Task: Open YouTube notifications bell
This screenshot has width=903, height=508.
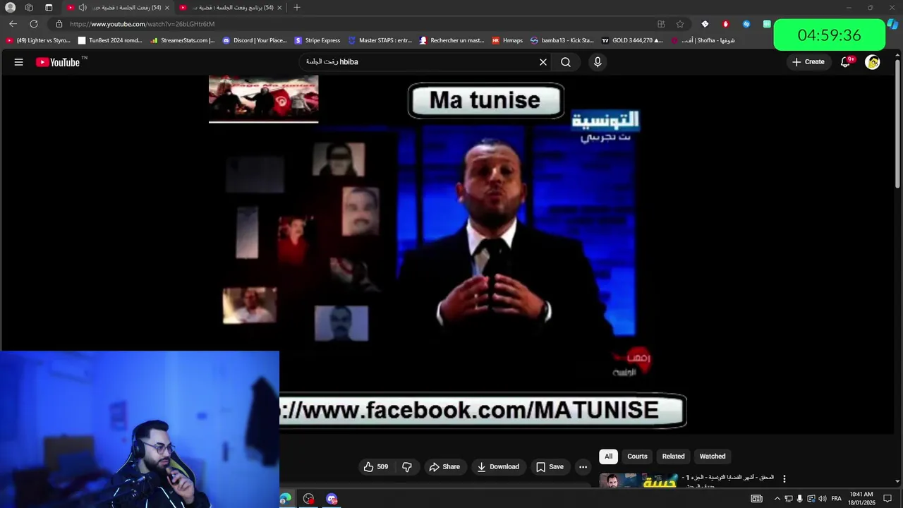Action: [x=846, y=62]
